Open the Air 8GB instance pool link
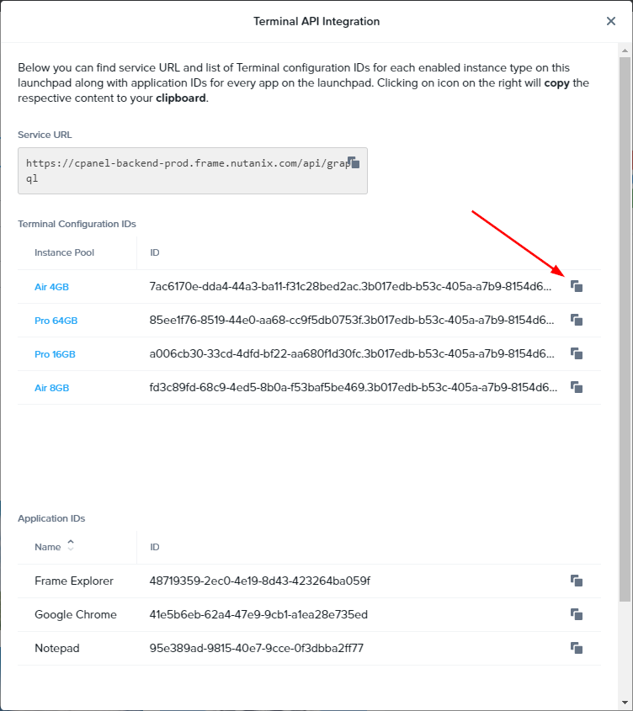 pyautogui.click(x=51, y=388)
